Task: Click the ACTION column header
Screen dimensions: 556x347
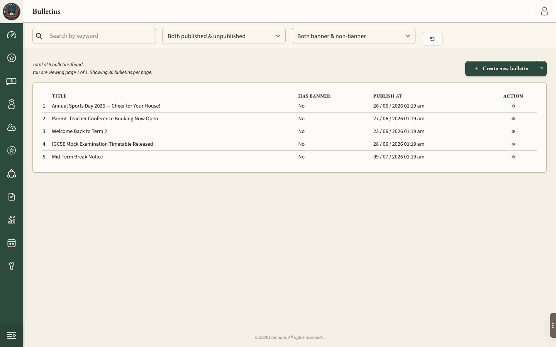Action: 513,96
